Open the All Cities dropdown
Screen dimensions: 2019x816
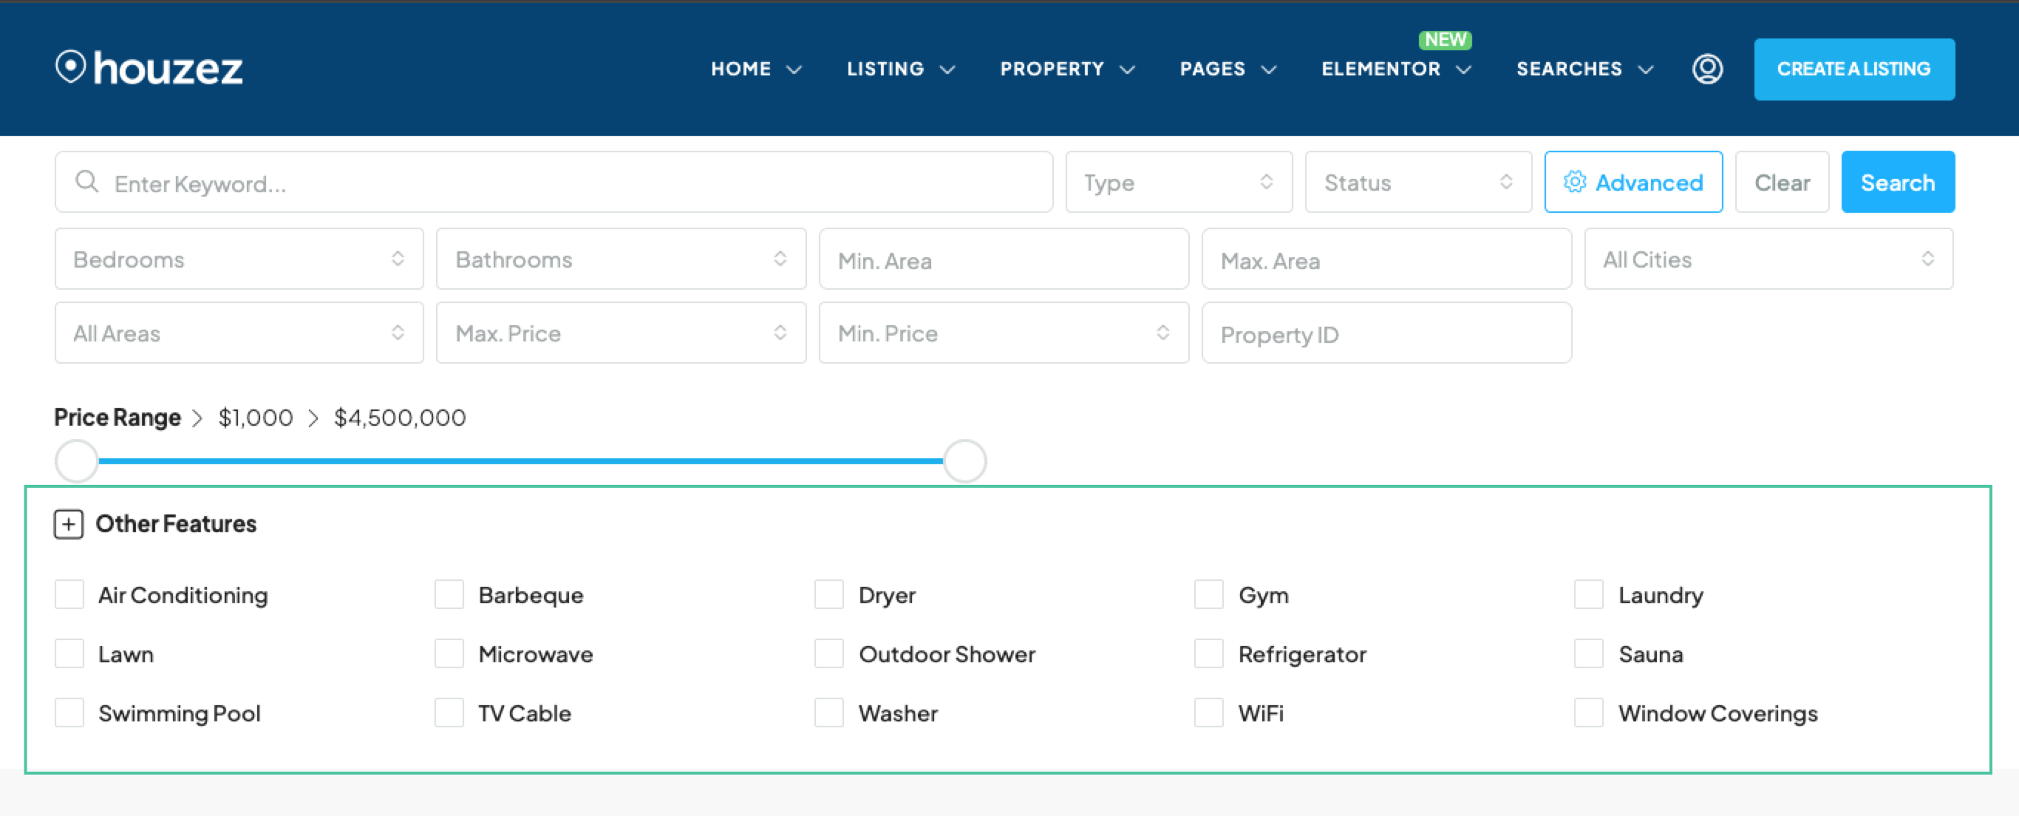pyautogui.click(x=1768, y=259)
